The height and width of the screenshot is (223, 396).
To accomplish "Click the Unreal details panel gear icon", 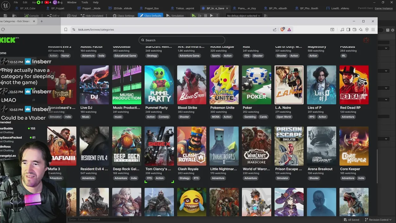I will pos(393,30).
